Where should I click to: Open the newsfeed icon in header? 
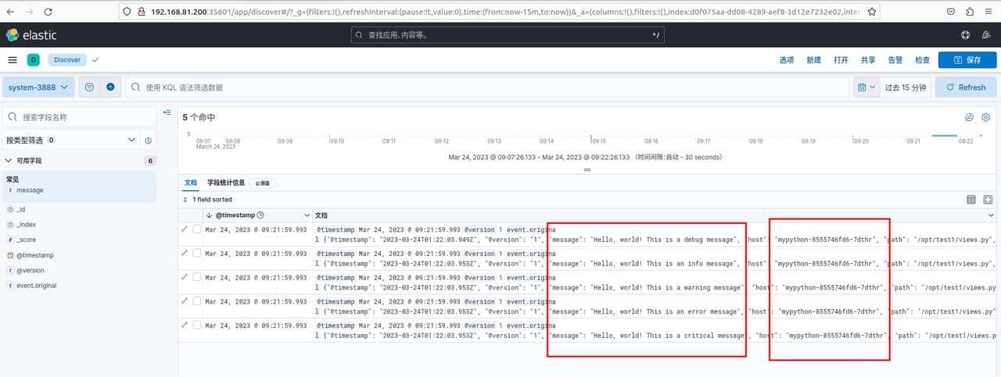pos(987,35)
